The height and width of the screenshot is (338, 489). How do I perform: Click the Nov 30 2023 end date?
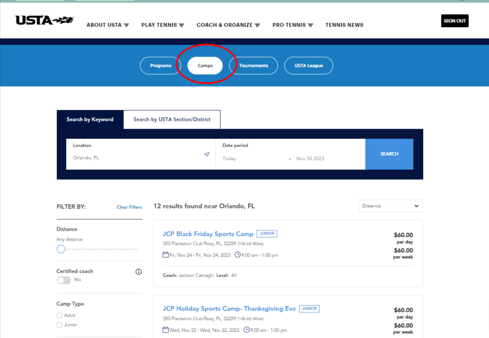[x=310, y=159]
